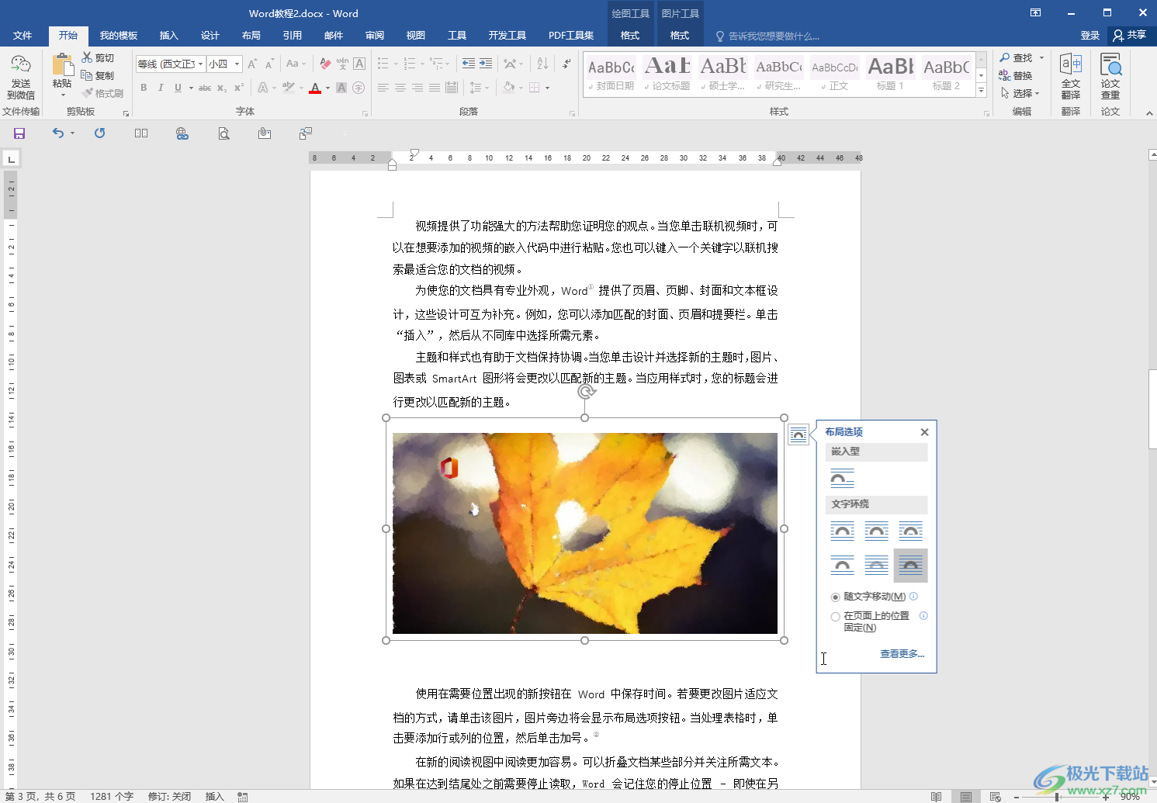Click the Paste (粘贴) clipboard icon
1157x803 pixels.
(x=62, y=64)
